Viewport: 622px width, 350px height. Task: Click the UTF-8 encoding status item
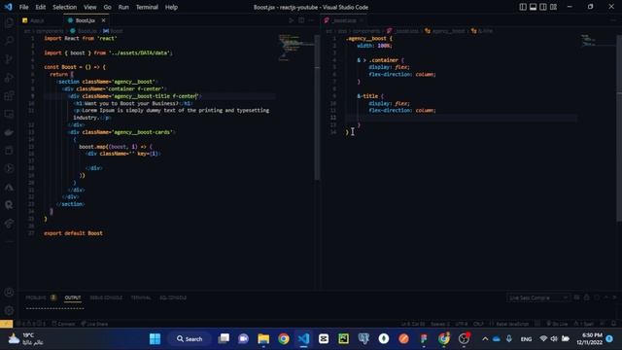point(462,324)
